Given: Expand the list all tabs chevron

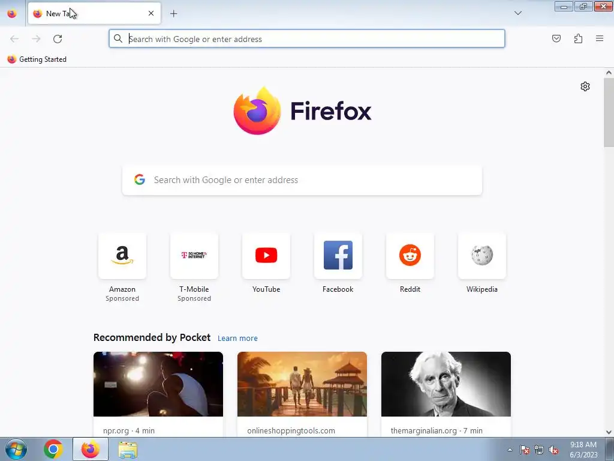Looking at the screenshot, I should click(x=517, y=13).
